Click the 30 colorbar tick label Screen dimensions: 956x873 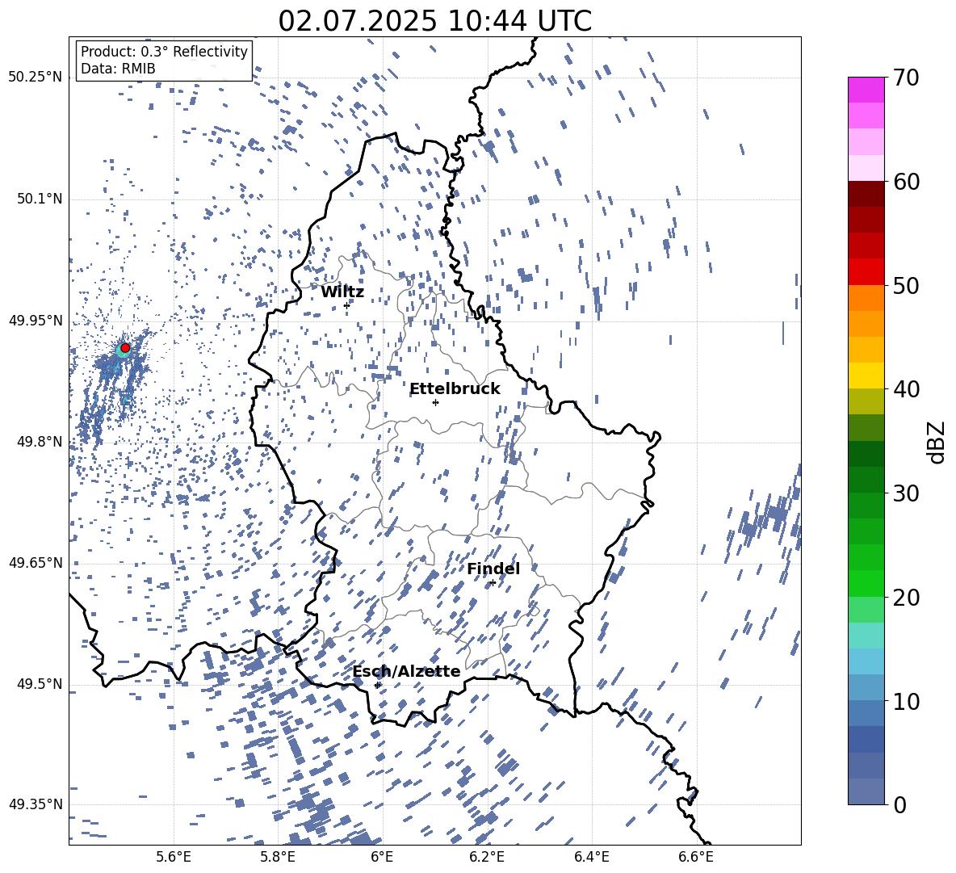click(x=907, y=493)
